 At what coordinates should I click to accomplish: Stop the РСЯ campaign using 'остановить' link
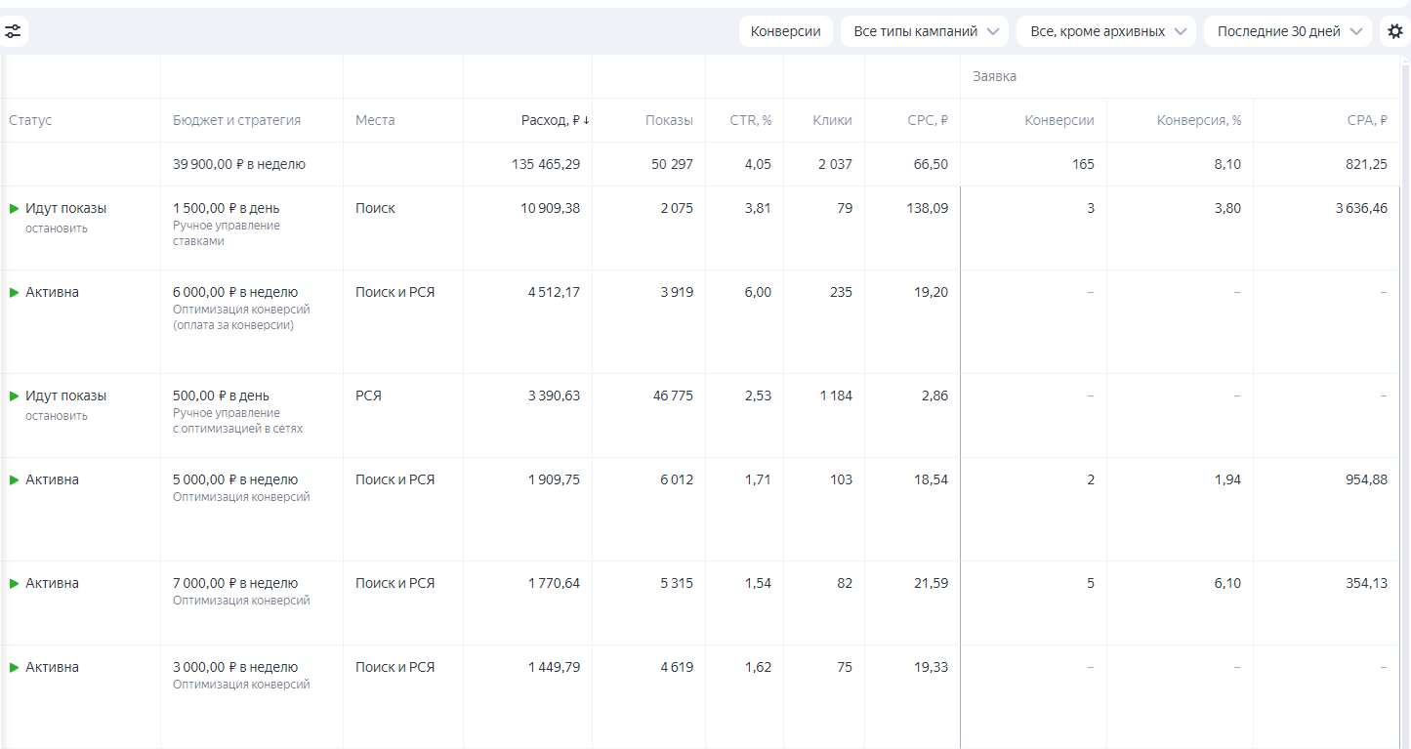pyautogui.click(x=57, y=416)
